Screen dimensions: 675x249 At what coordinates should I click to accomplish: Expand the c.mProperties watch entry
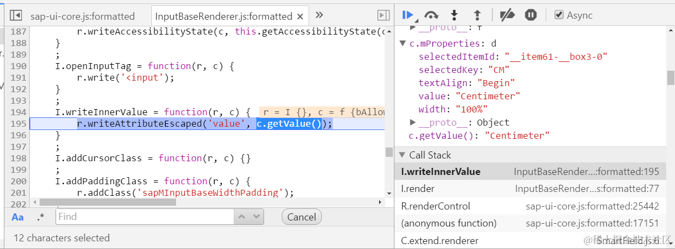(403, 43)
